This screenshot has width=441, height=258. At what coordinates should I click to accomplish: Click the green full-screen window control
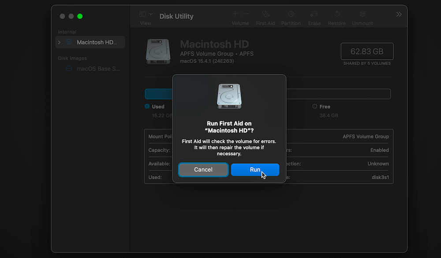pyautogui.click(x=80, y=16)
